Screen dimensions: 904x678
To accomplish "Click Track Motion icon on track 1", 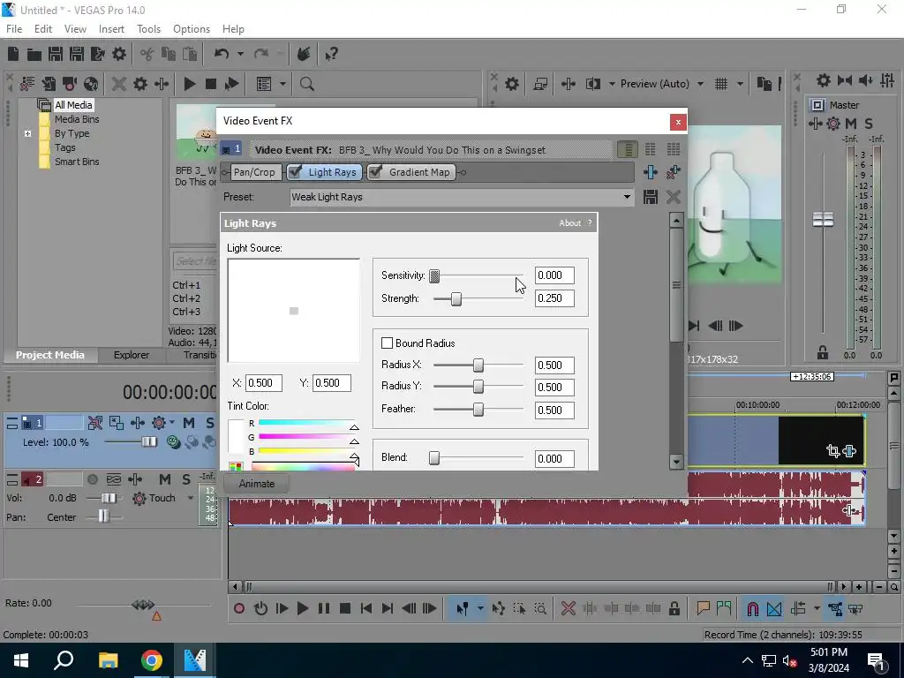I will click(116, 423).
